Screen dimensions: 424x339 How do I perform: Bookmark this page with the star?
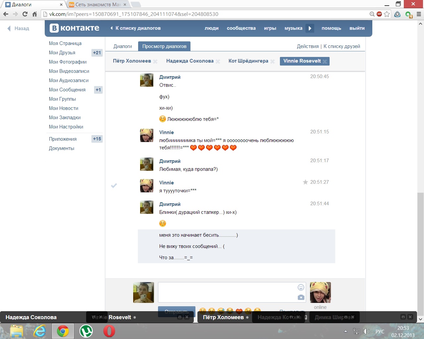pyautogui.click(x=387, y=14)
